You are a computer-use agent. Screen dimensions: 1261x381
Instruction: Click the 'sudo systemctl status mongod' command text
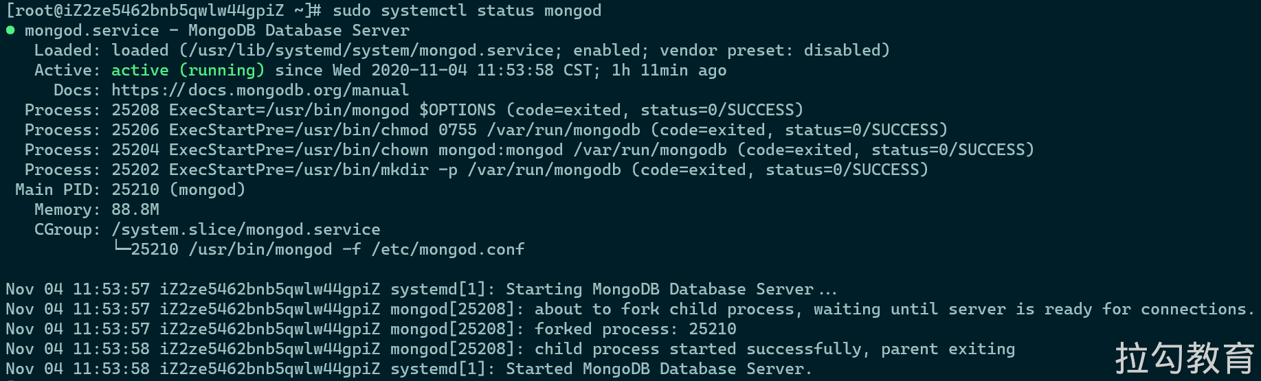(467, 10)
